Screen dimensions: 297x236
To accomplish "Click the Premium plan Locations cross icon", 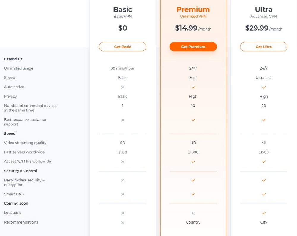I will [x=193, y=213].
